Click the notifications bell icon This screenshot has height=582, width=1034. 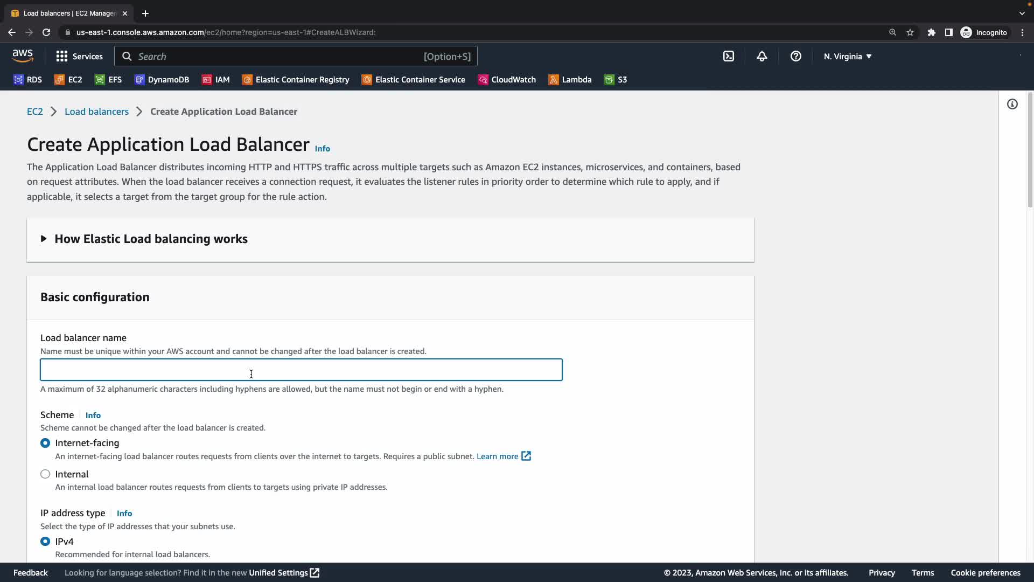tap(761, 57)
